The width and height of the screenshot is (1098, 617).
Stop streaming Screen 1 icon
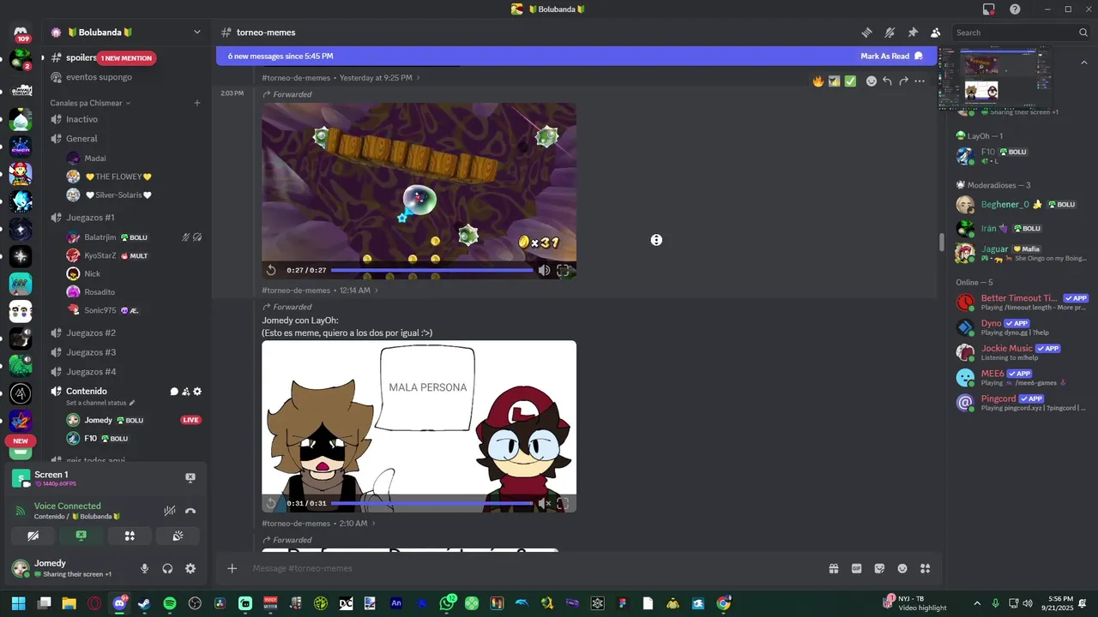coord(190,478)
